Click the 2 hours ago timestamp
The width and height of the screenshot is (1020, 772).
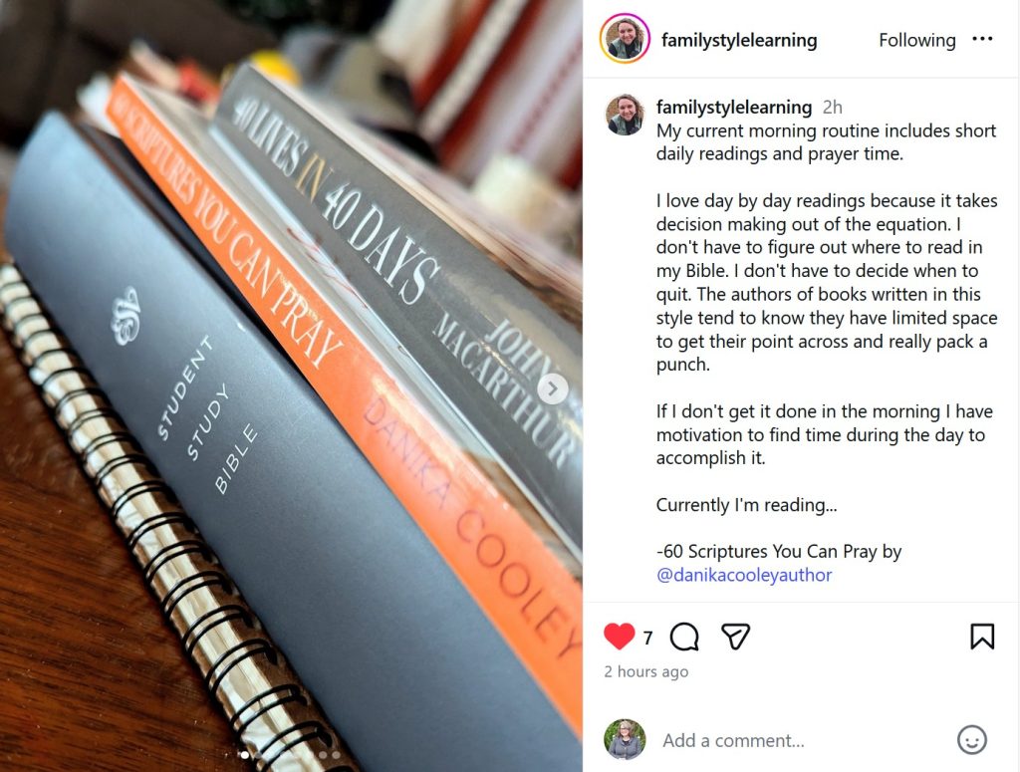645,671
